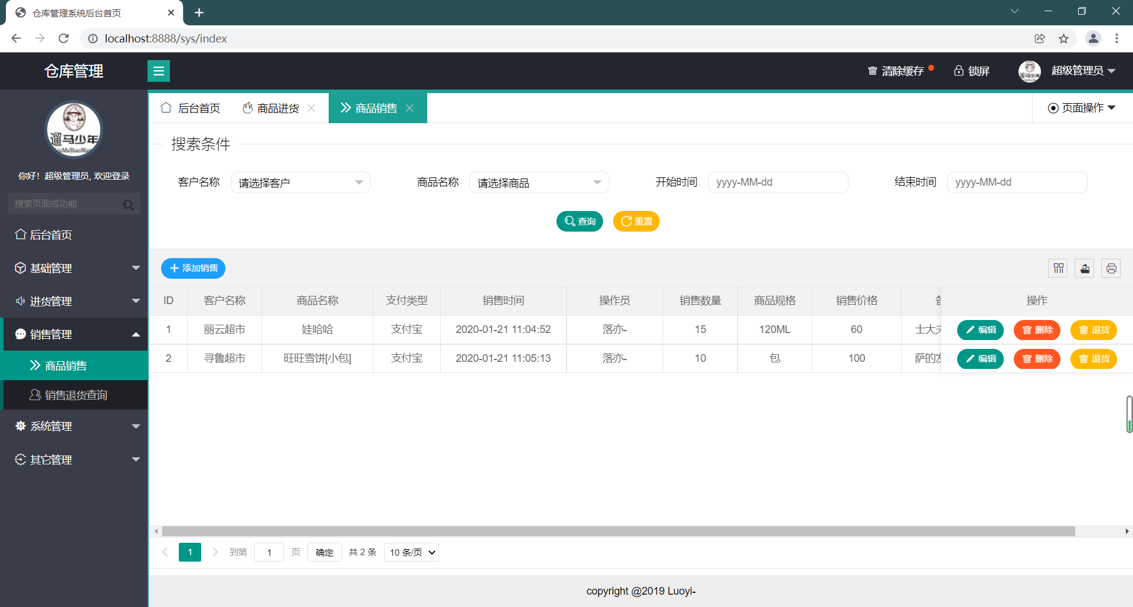Click the browser share page icon
This screenshot has height=607, width=1133.
(1040, 38)
